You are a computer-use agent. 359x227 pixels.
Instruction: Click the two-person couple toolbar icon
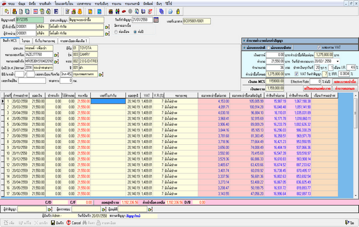117,11
